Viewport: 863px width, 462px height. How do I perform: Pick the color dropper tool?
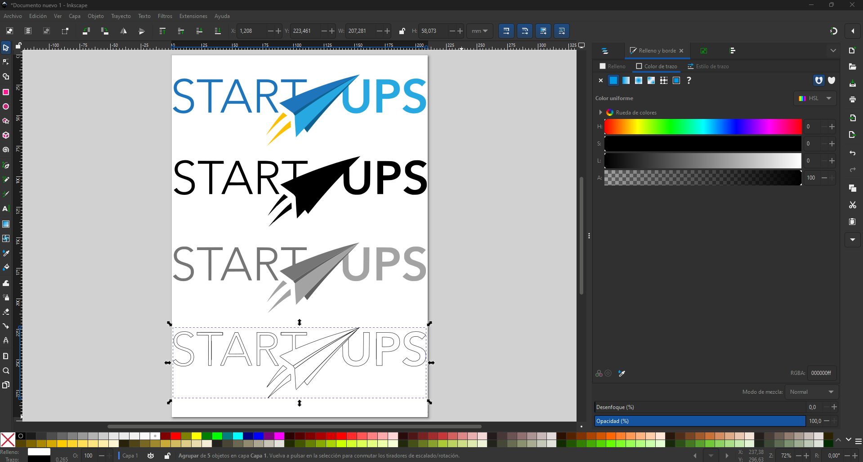[6, 253]
